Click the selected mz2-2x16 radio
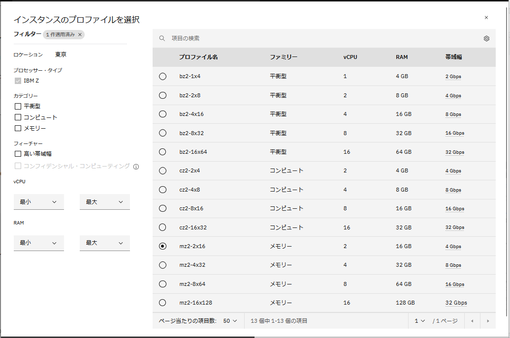 pyautogui.click(x=162, y=246)
